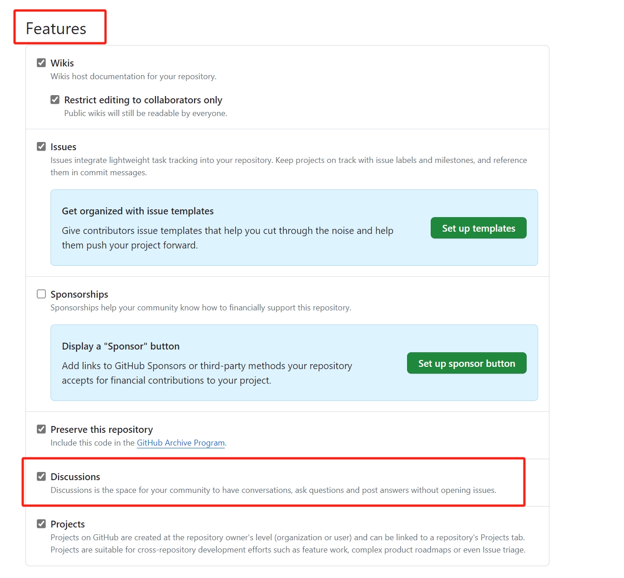The height and width of the screenshot is (578, 624).
Task: Click the "Public wikis will still be readable" text
Action: point(146,113)
